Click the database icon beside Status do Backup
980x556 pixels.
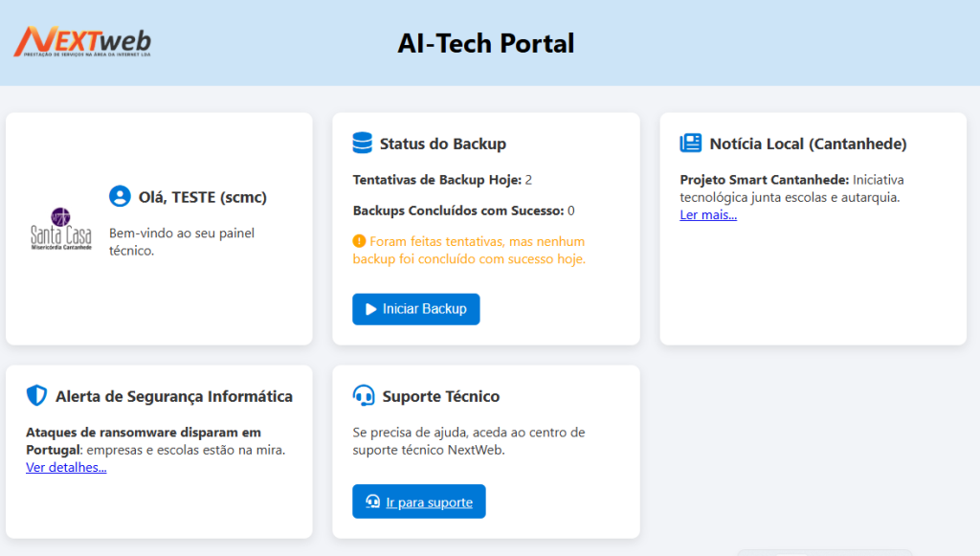click(362, 144)
